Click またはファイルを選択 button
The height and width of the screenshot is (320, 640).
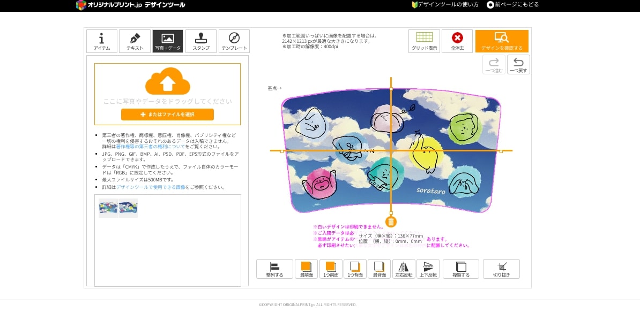[167, 115]
